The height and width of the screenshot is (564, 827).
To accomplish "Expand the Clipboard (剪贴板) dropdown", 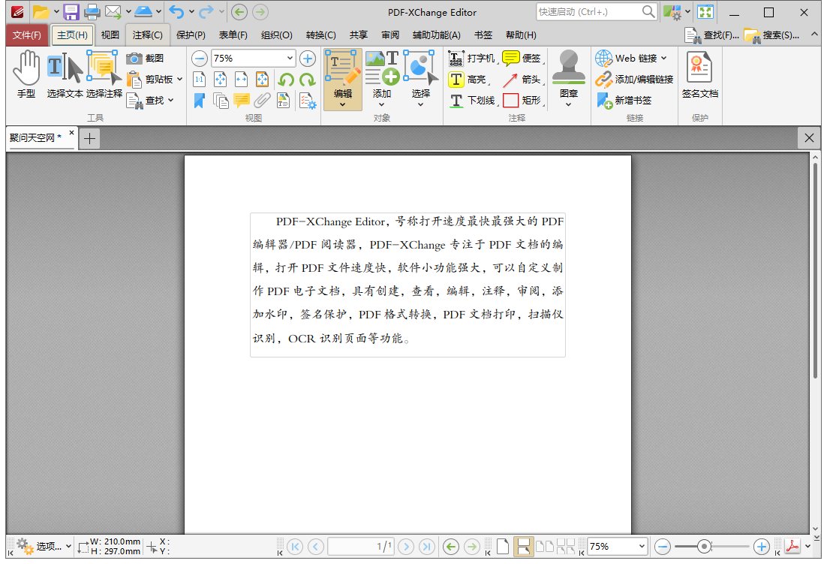I will coord(179,80).
